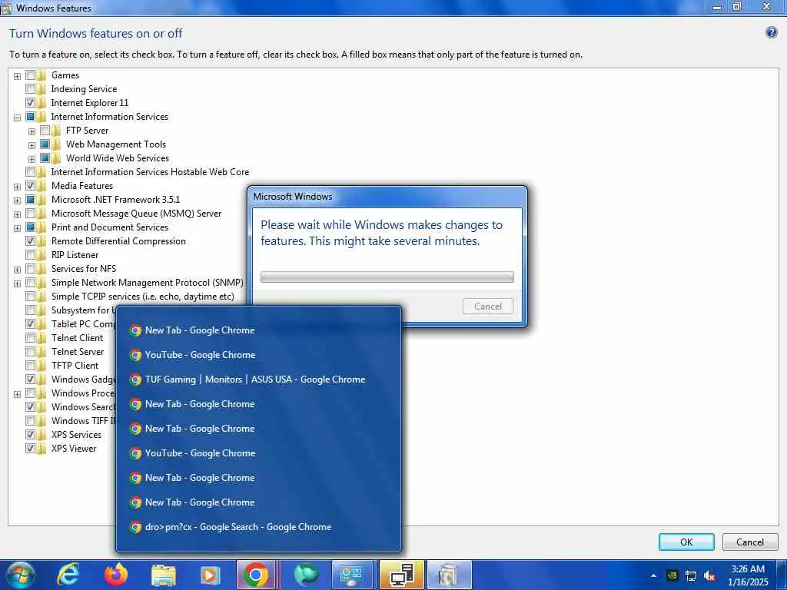This screenshot has width=787, height=590.
Task: Expand the Services for NFS node
Action: [x=17, y=270]
